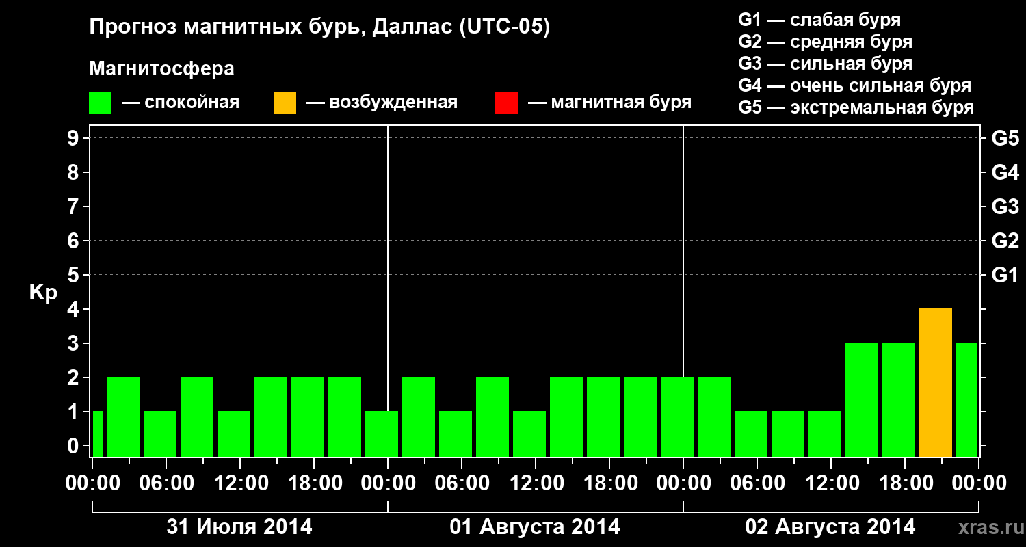Click the 'G4 — очень сильная буря' legend line
Viewport: 1026px width, 547px height.
(854, 85)
